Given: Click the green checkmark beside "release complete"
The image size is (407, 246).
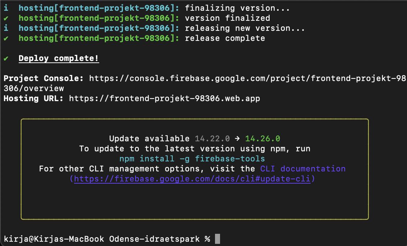Looking at the screenshot, I should click(6, 38).
